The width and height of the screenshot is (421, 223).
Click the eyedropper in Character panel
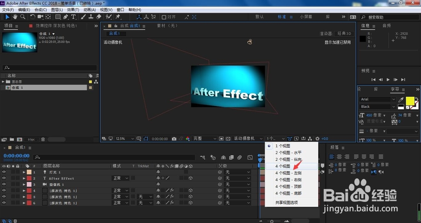pos(401,100)
